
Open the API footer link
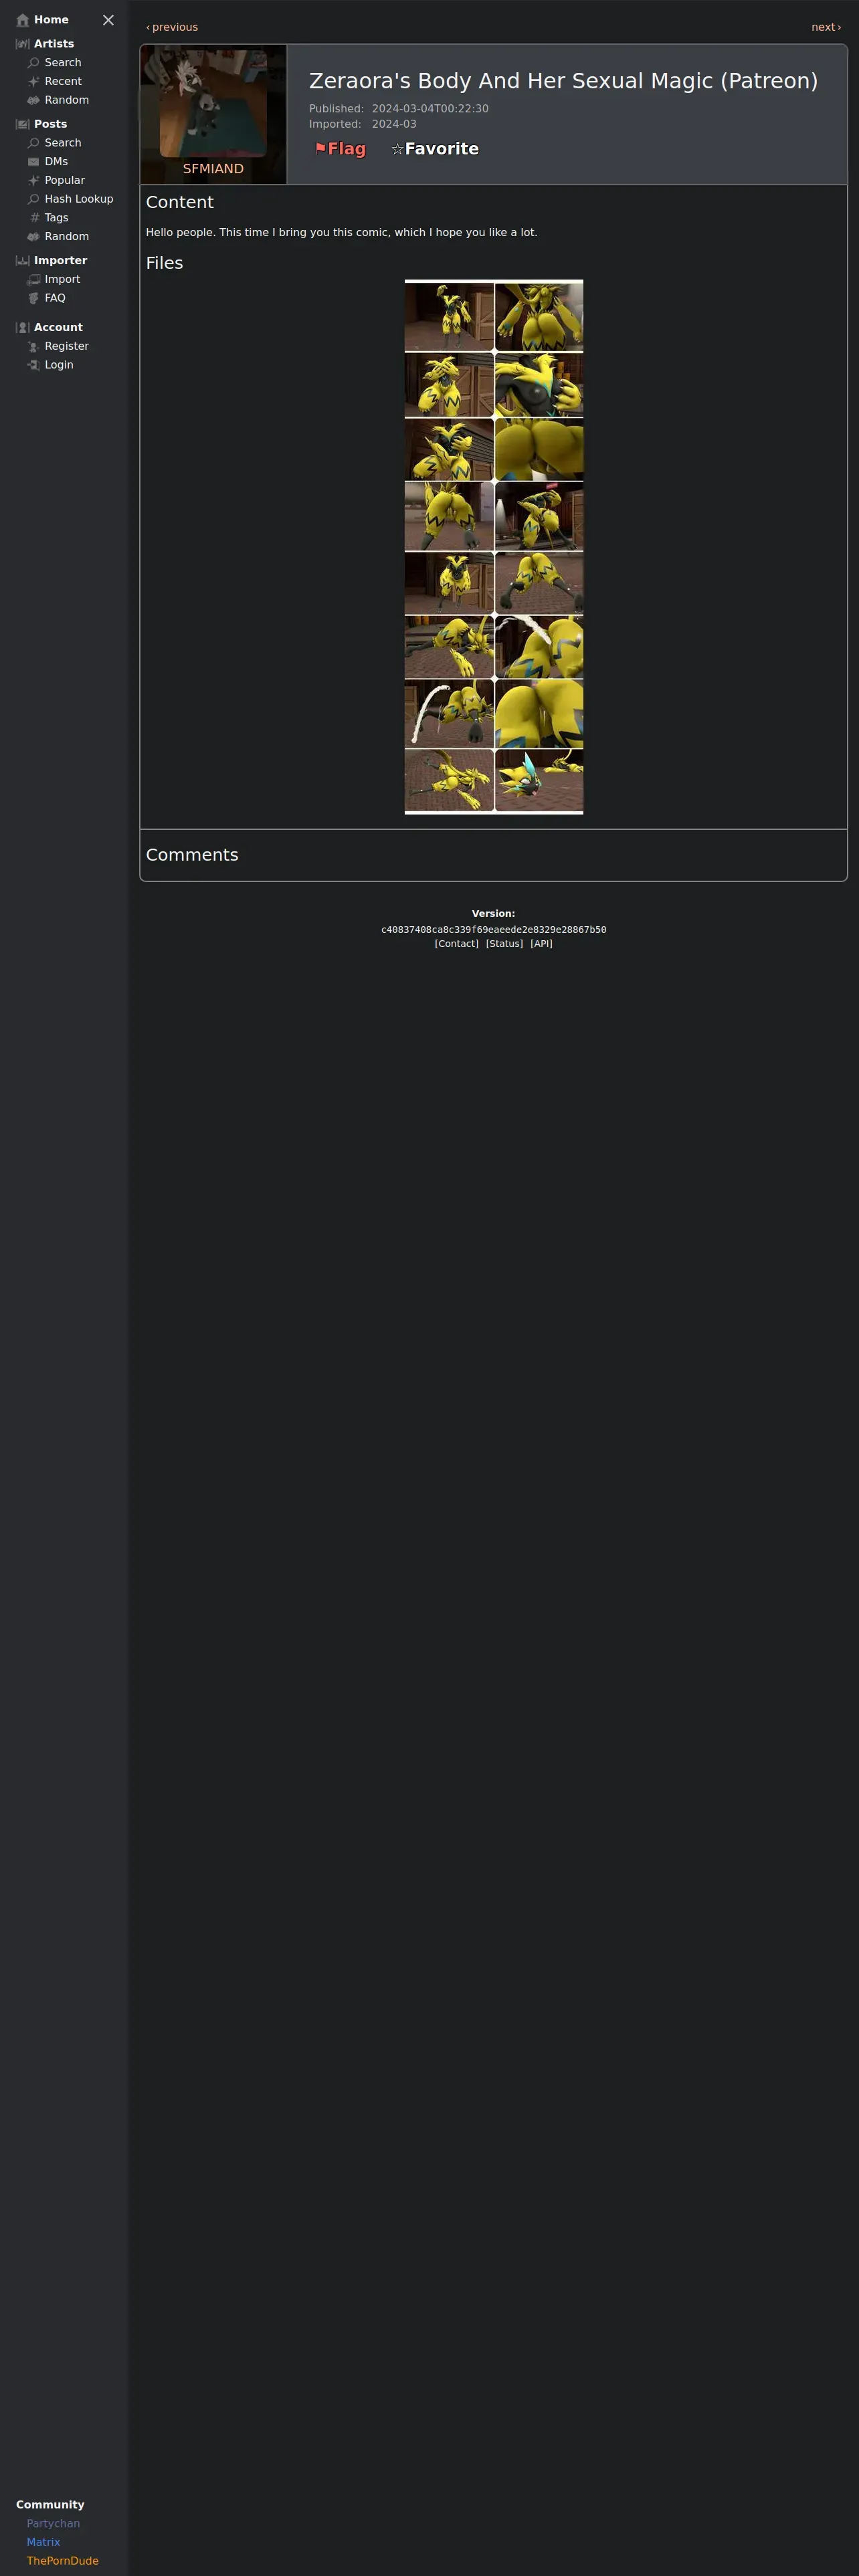tap(541, 944)
